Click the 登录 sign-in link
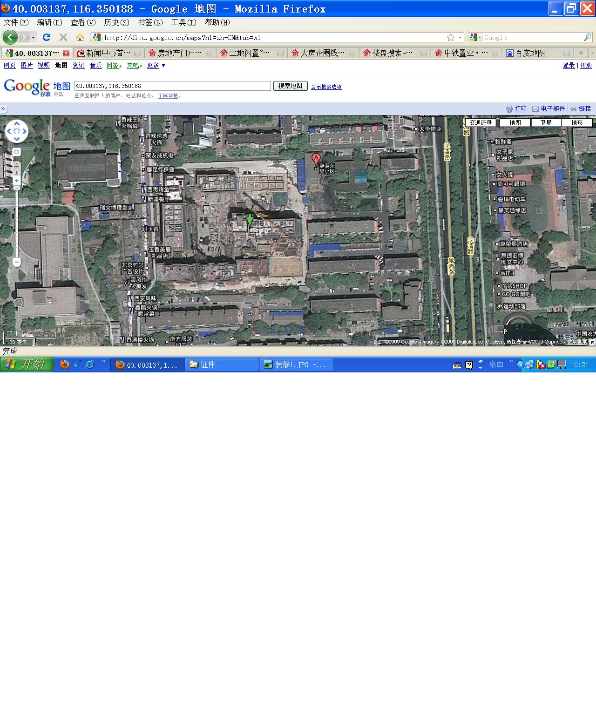Screen dimensions: 596x715 pyautogui.click(x=569, y=66)
